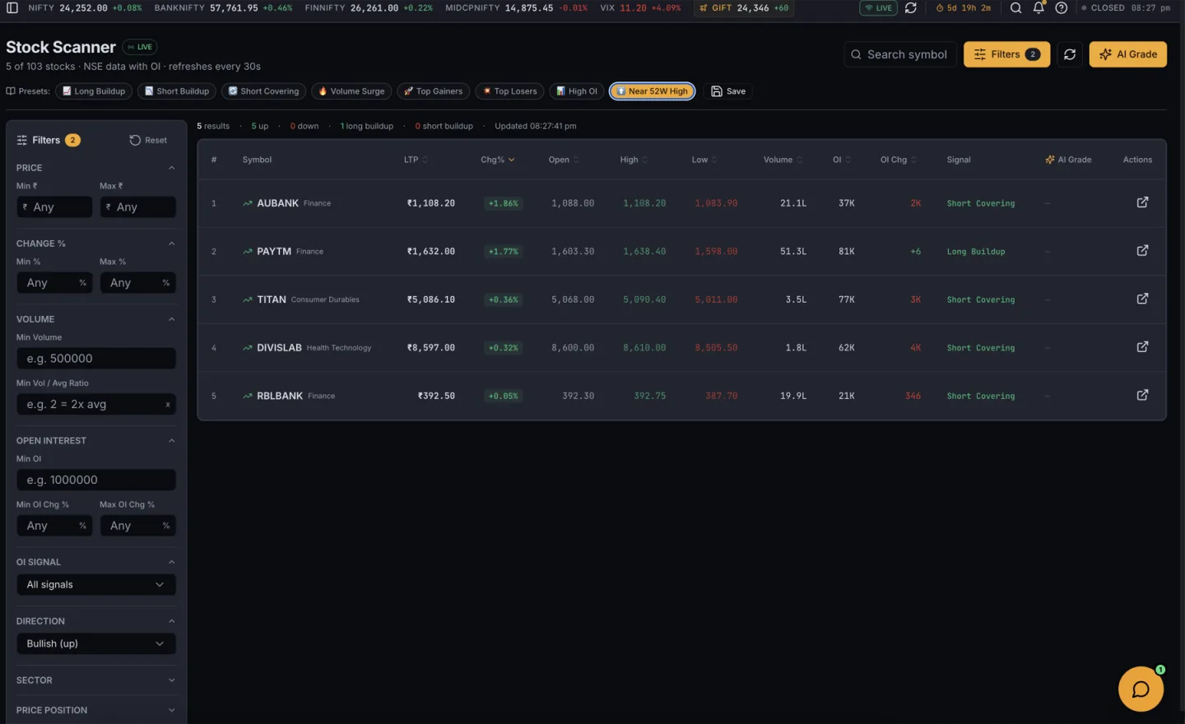The height and width of the screenshot is (724, 1185).
Task: Open Filters button with count 2
Action: (x=1006, y=54)
